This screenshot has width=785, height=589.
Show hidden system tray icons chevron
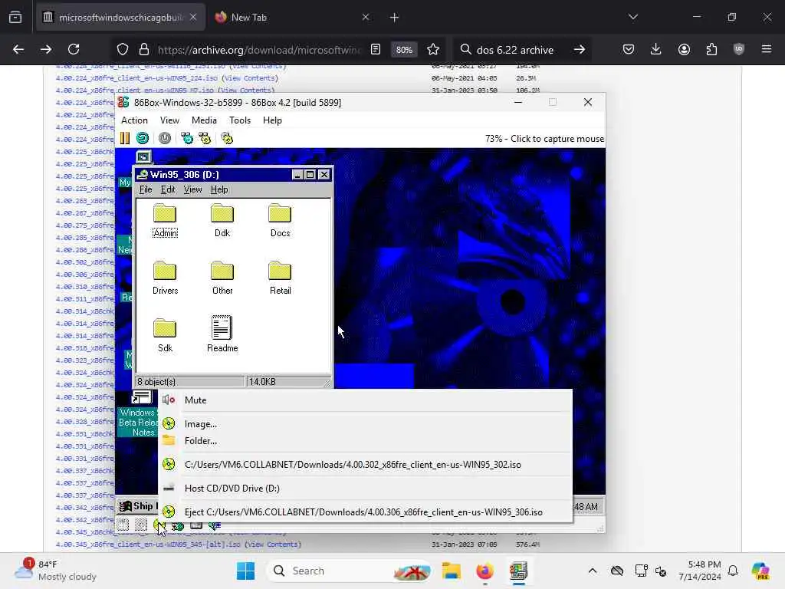point(593,571)
